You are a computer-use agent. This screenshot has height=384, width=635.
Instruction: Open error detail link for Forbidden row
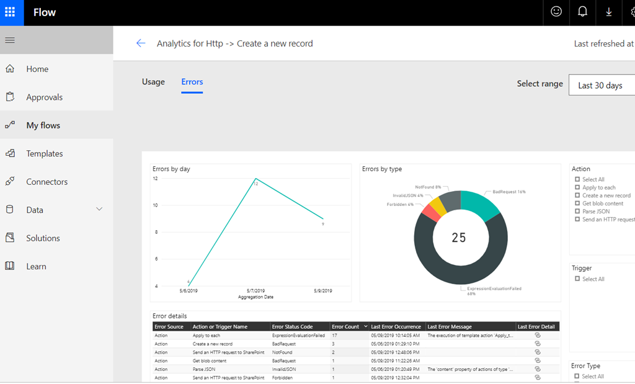point(538,378)
